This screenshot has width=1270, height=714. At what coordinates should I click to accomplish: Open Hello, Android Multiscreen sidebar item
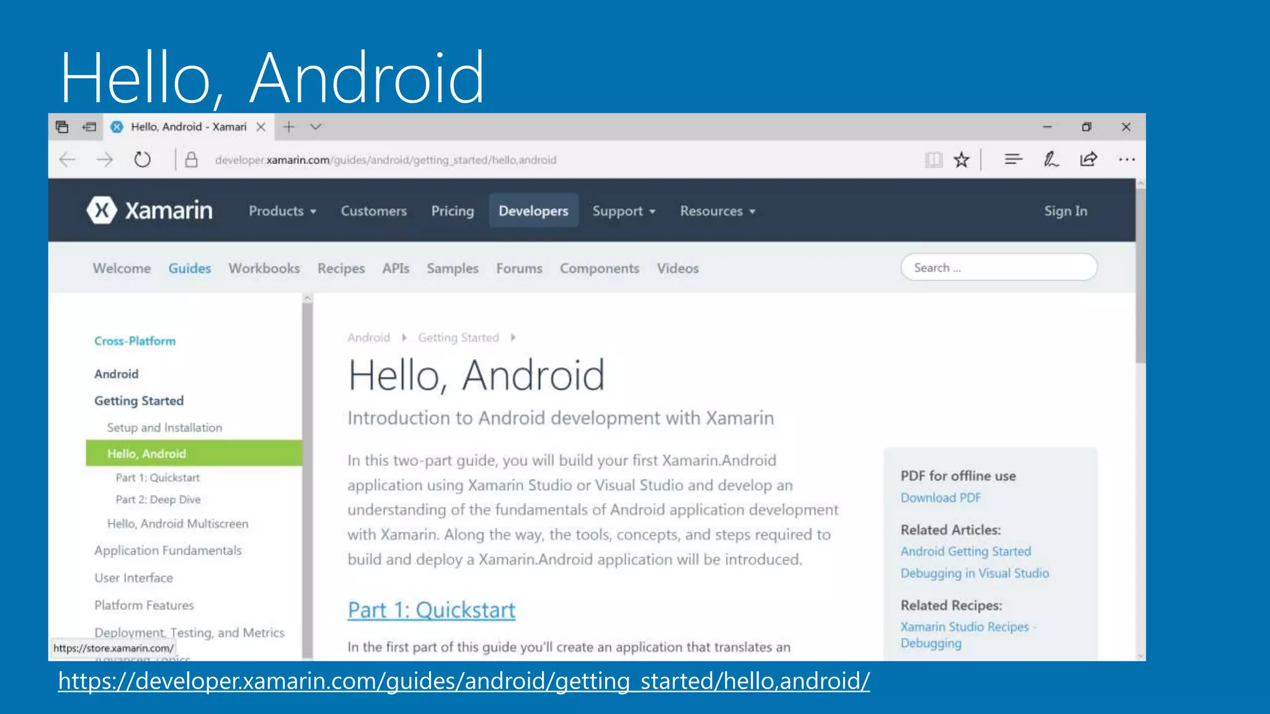click(x=177, y=524)
